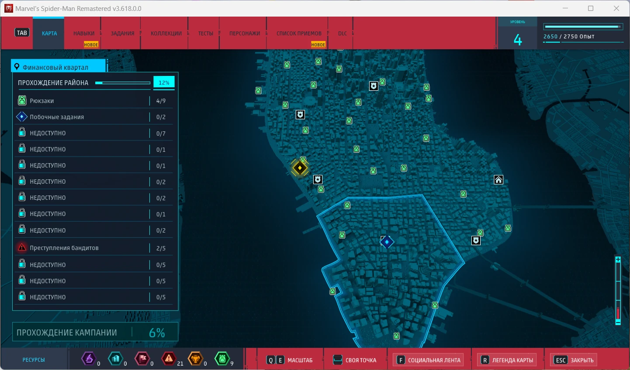Viewport: 630px width, 370px height.
Task: Click the Q key icon next to МАСШТАБ
Action: click(x=271, y=360)
